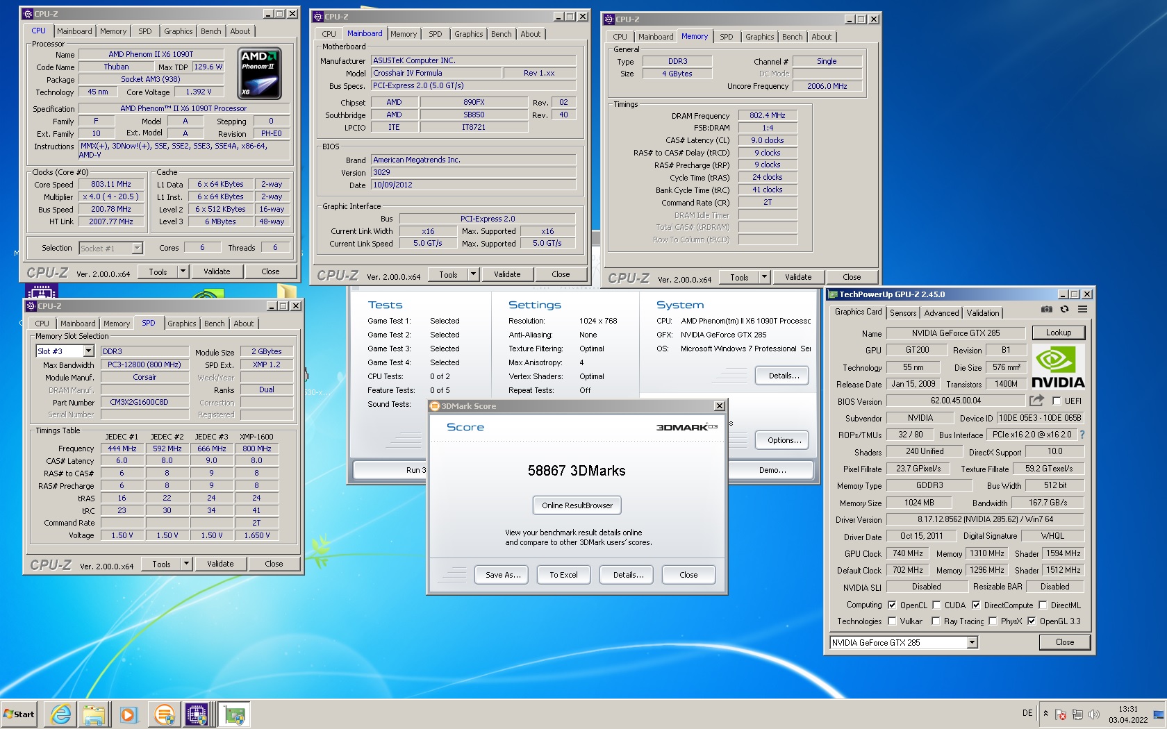Open Internet Explorer from the taskbar
This screenshot has width=1167, height=729.
pyautogui.click(x=61, y=714)
